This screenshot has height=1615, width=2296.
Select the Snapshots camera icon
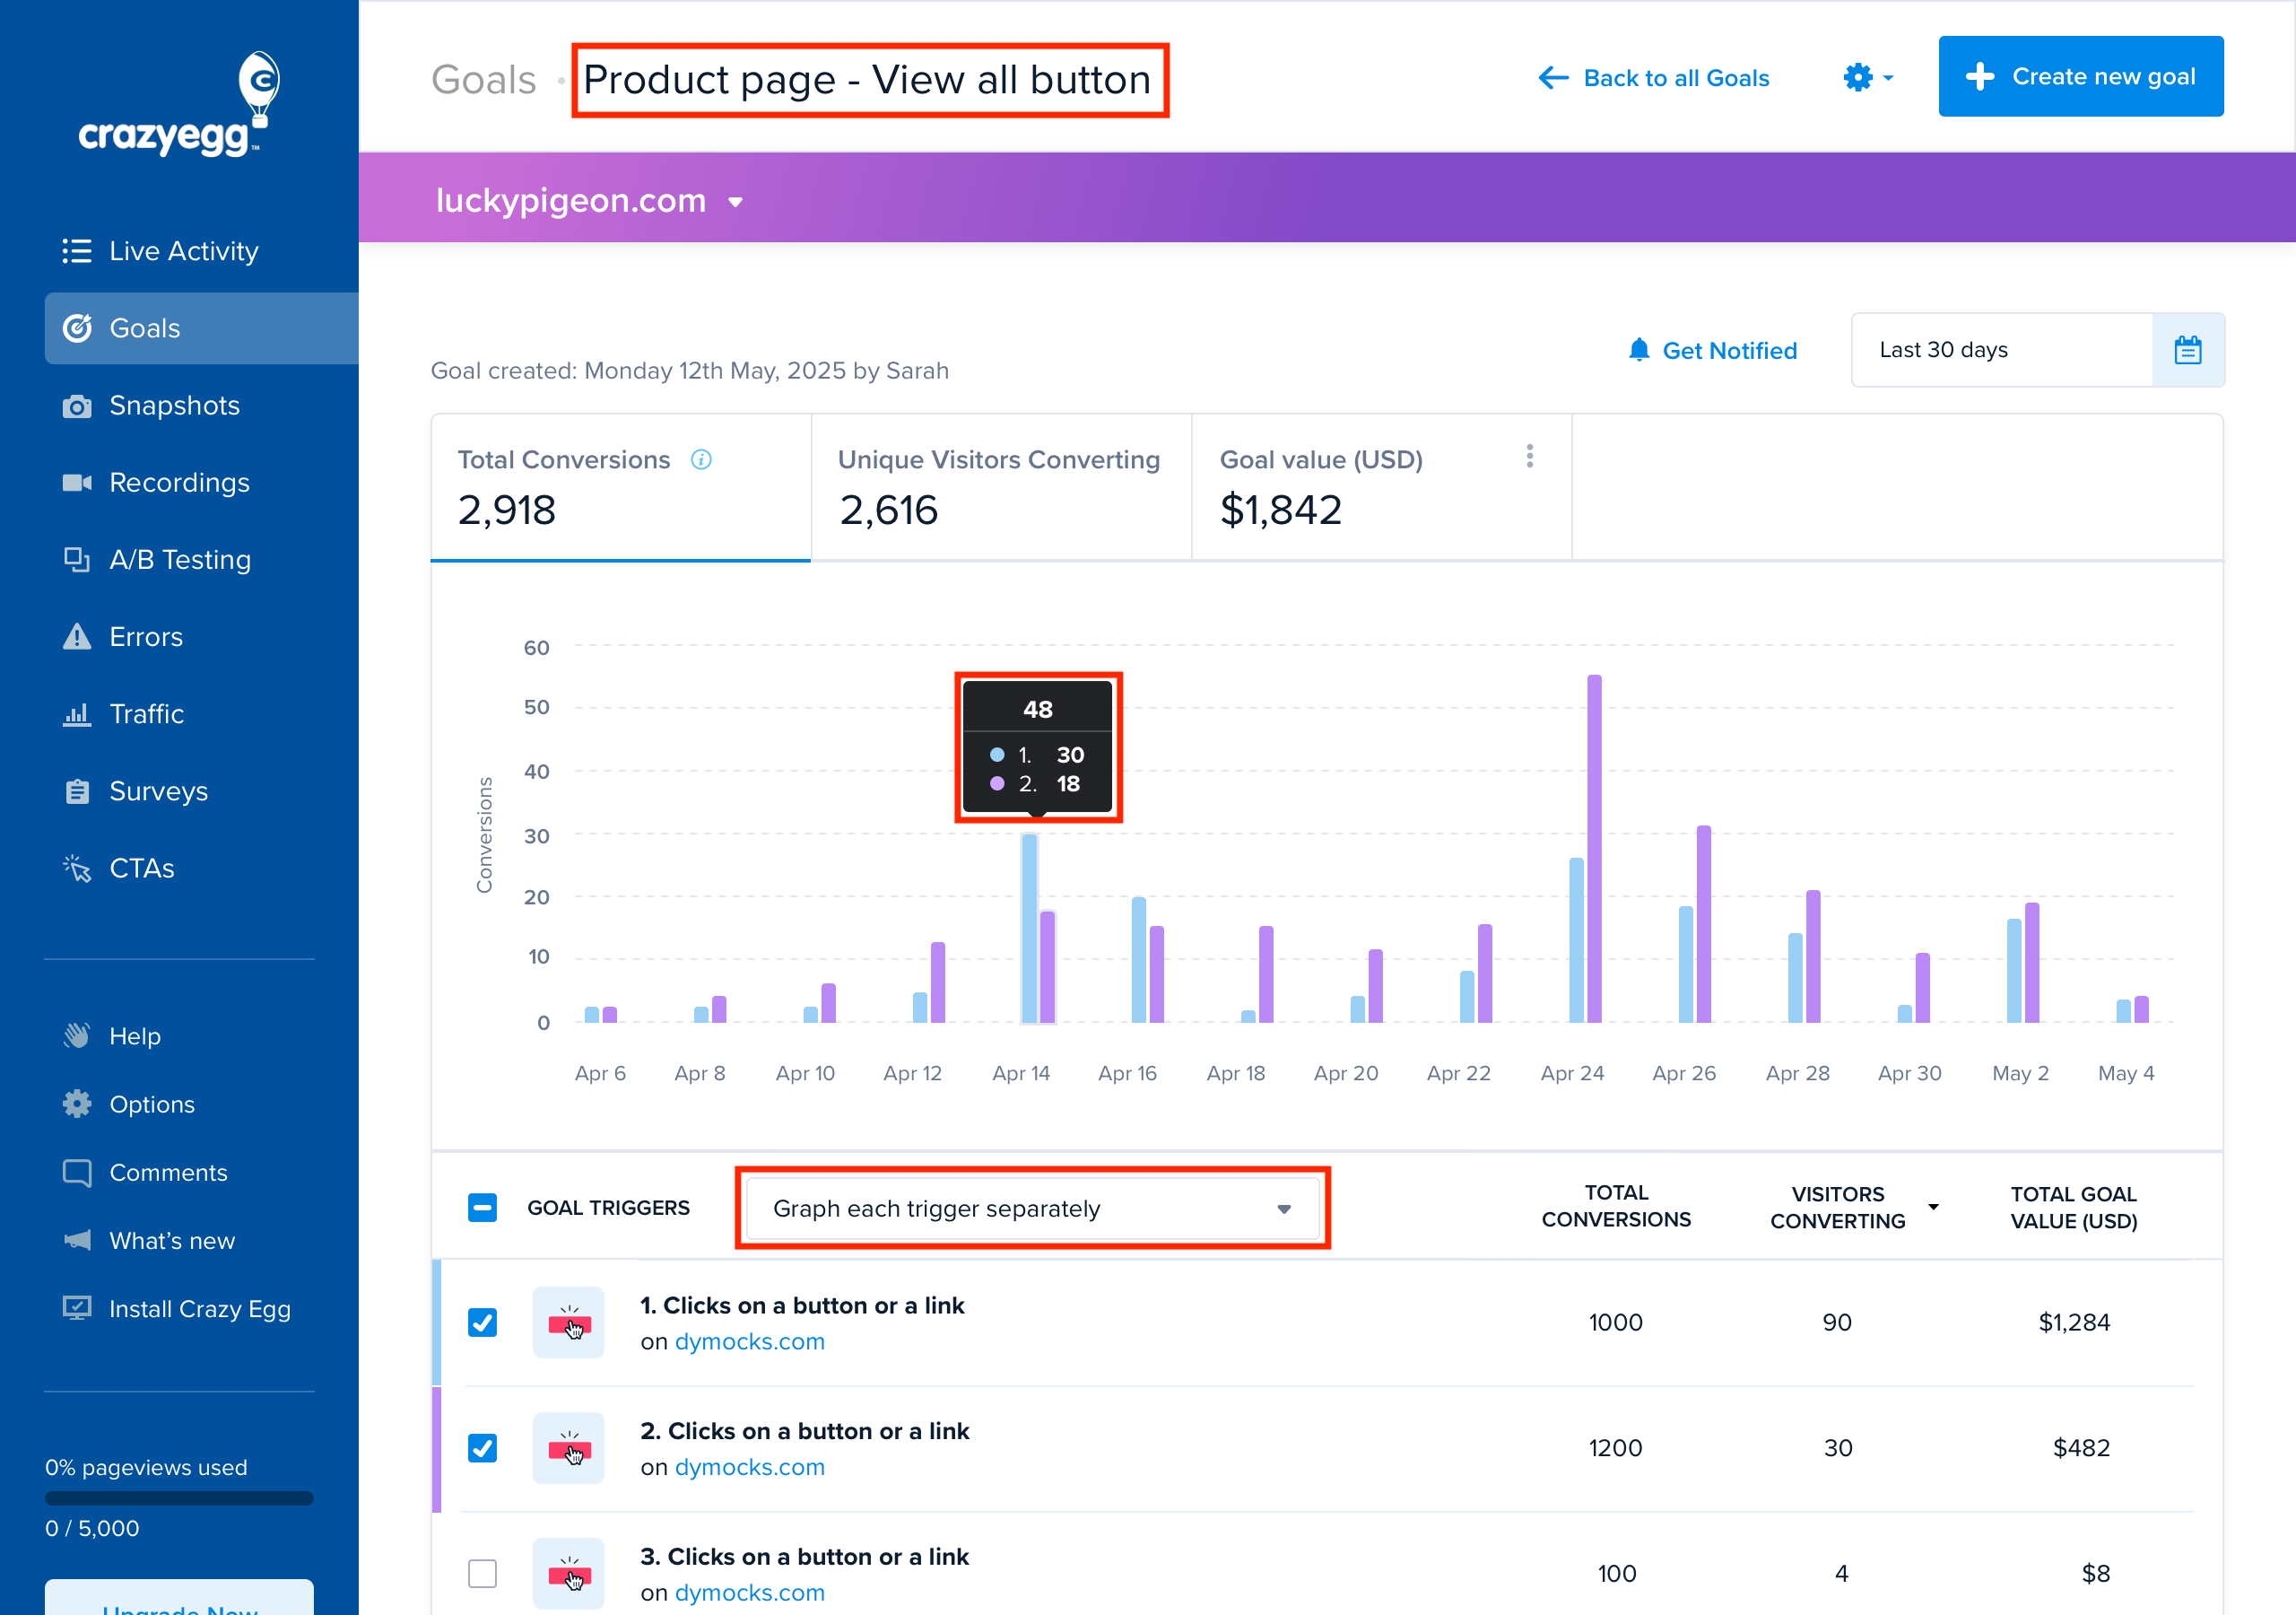[x=77, y=406]
